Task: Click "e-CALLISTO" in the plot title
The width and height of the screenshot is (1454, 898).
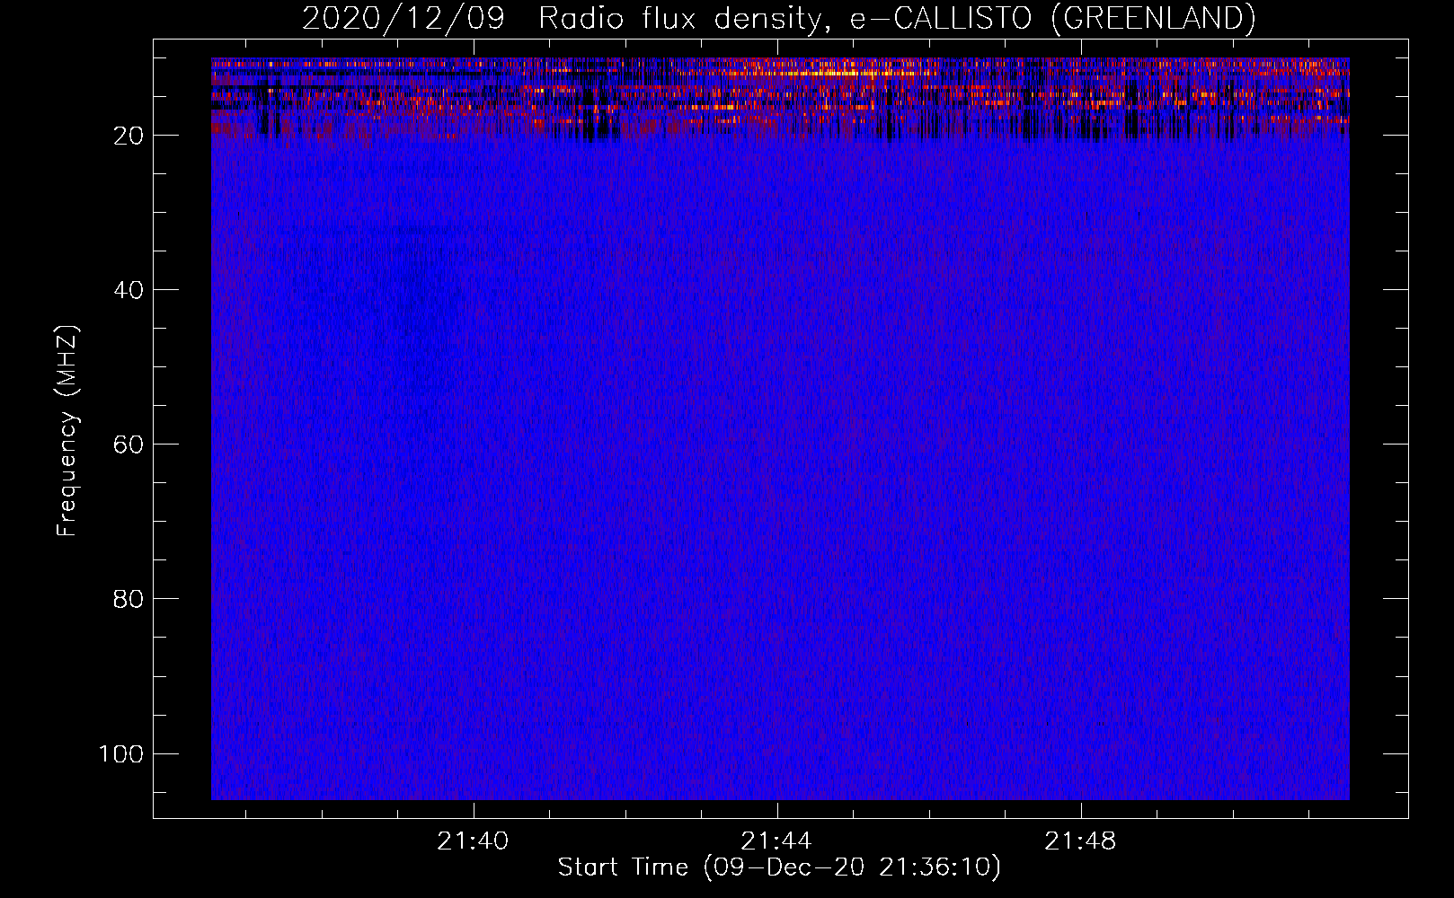Action: pos(941,19)
